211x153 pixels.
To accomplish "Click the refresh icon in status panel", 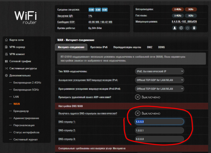I will (x=181, y=28).
